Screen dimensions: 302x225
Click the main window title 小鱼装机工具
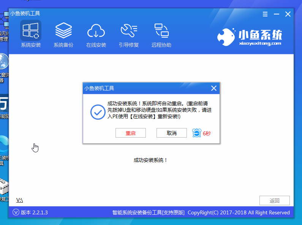(x=25, y=13)
